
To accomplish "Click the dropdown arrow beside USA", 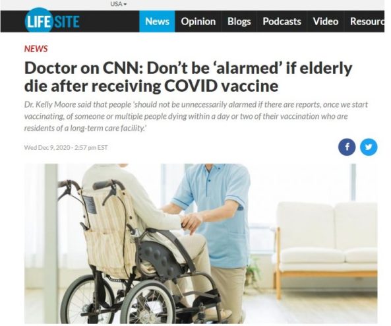I will (x=125, y=4).
